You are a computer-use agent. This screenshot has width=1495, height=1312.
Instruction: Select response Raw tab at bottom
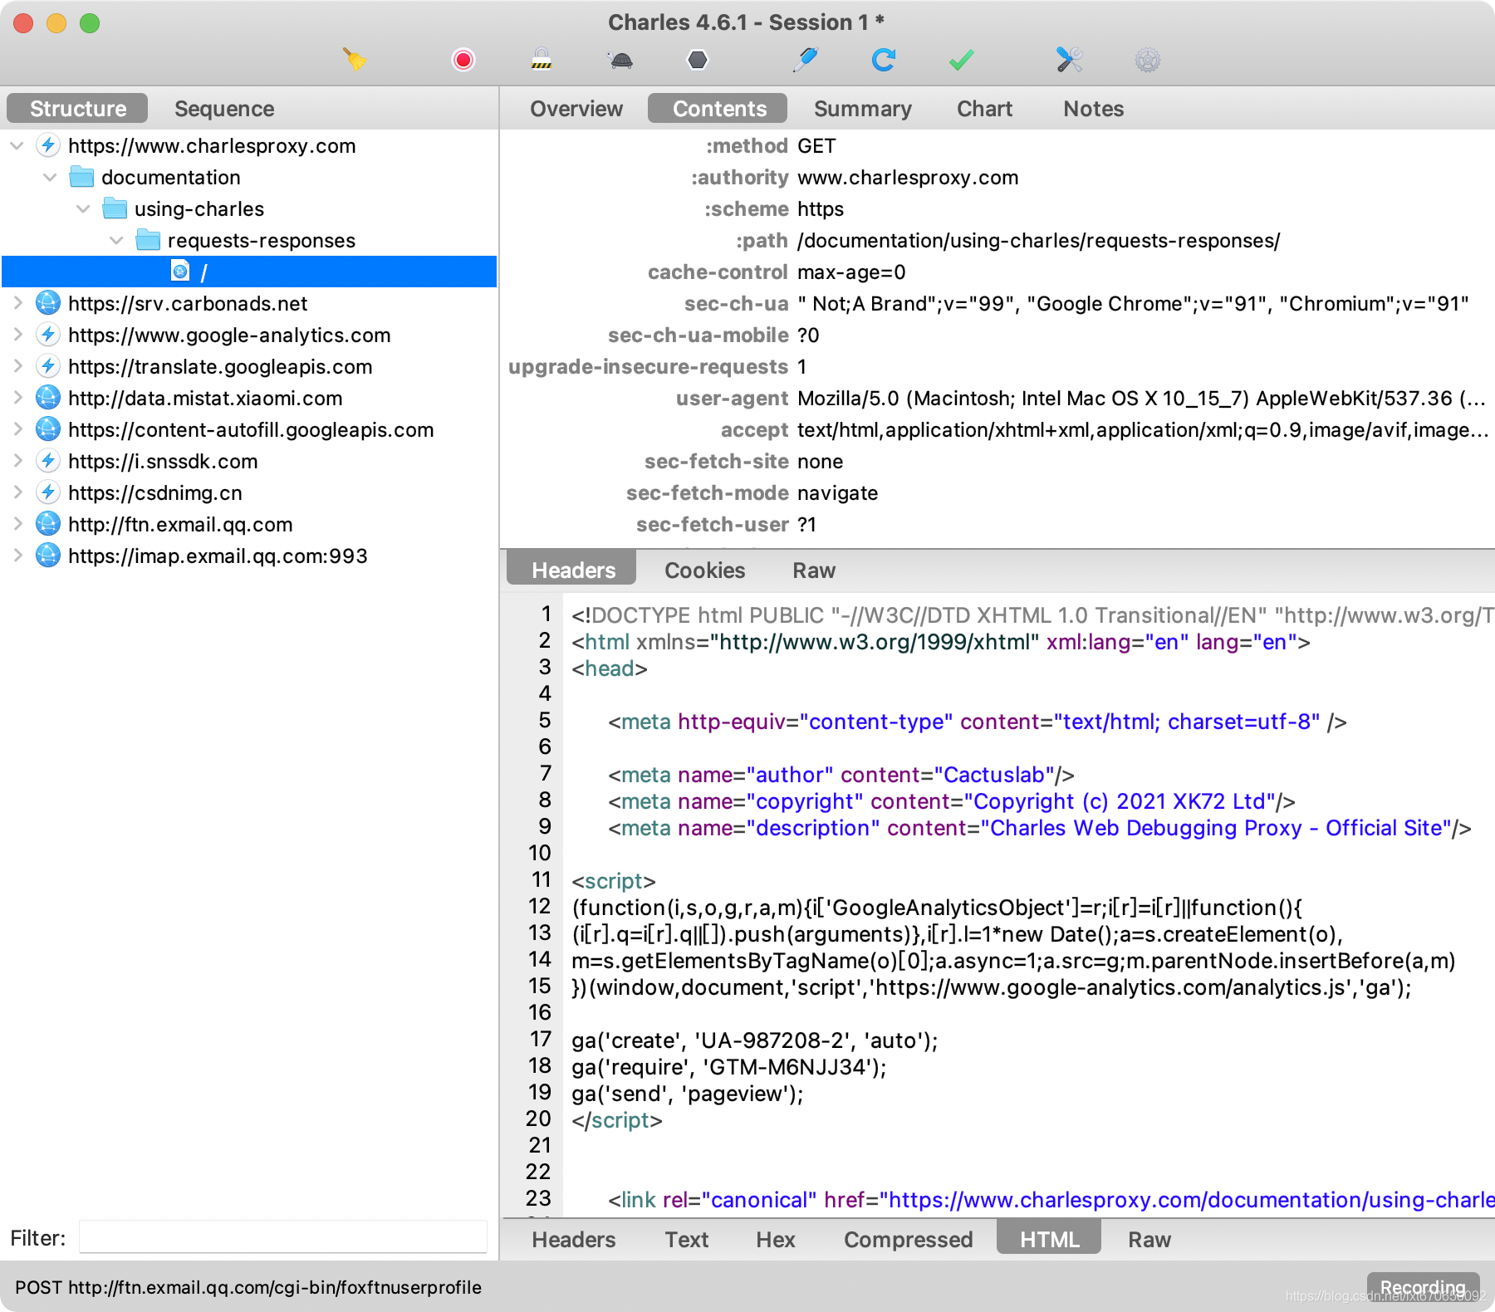coord(1149,1240)
